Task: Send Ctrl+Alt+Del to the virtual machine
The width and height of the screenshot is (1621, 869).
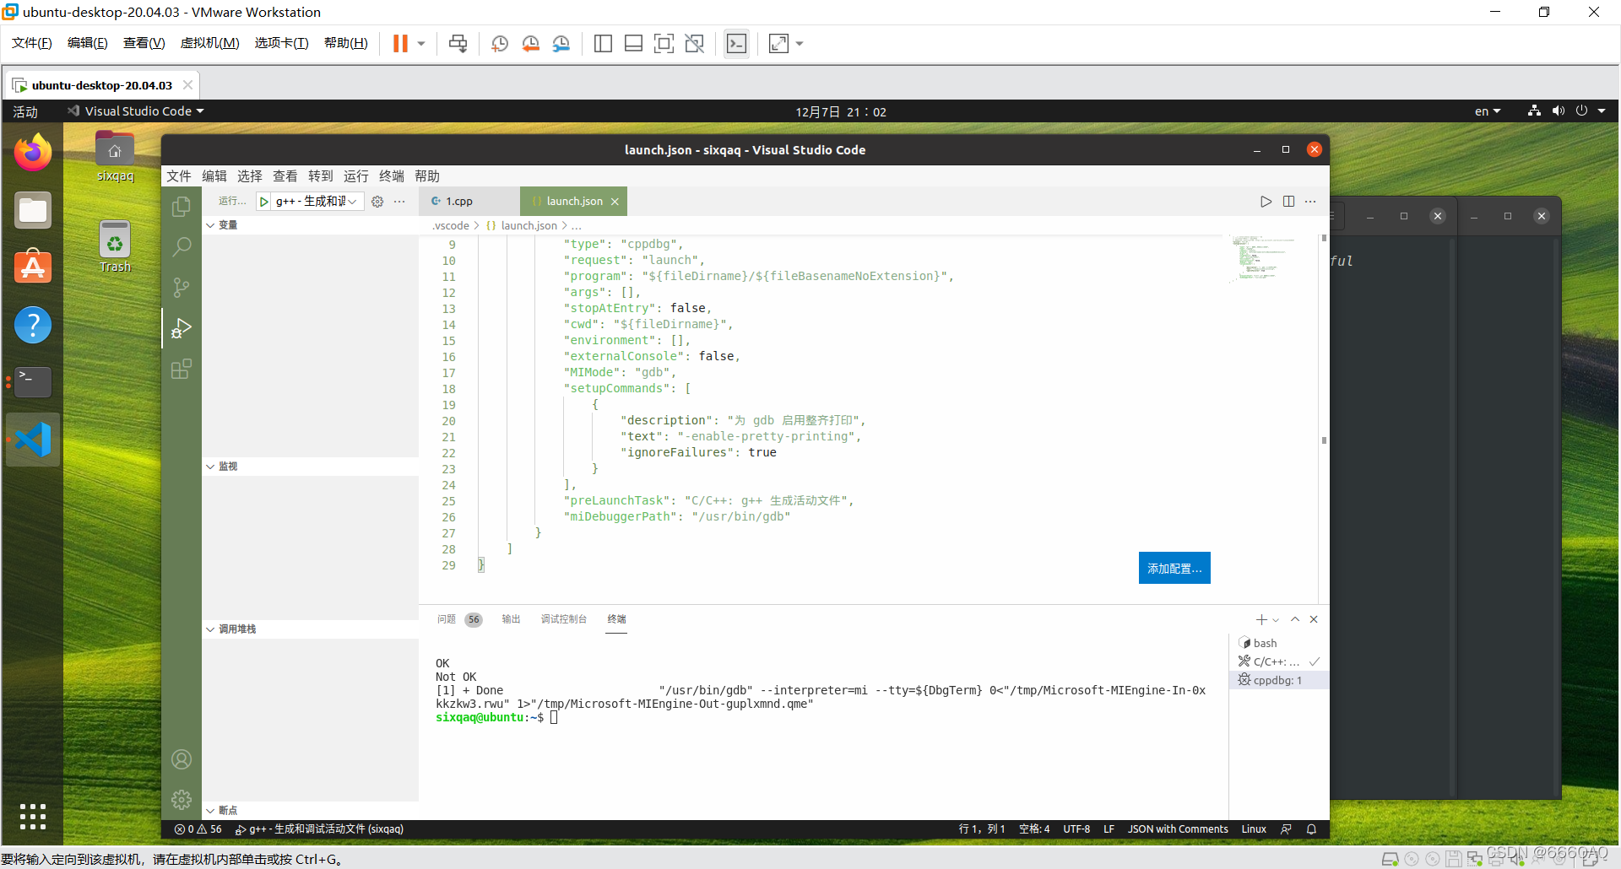Action: point(458,44)
